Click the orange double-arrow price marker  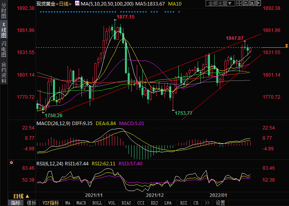286,47
